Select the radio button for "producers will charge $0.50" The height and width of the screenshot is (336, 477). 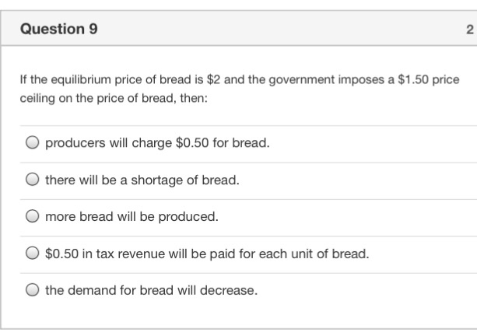click(x=32, y=144)
